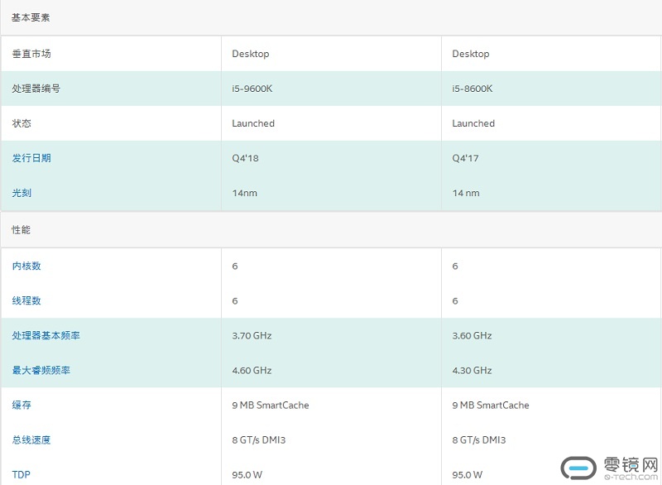Click the 4.60 GHz turbo frequency value
Screen dimensions: 662x485
(x=252, y=370)
